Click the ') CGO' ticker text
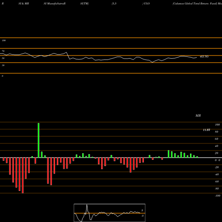This screenshot has width=222, height=222. pos(146,4)
